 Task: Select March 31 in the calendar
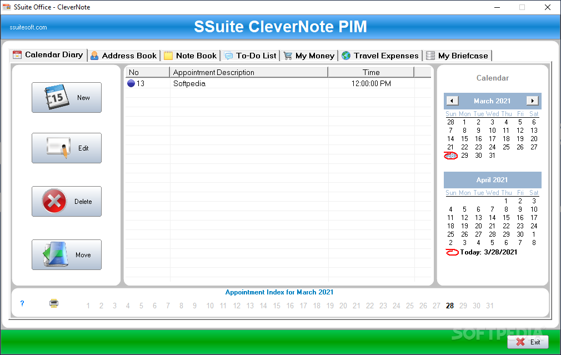coord(492,156)
